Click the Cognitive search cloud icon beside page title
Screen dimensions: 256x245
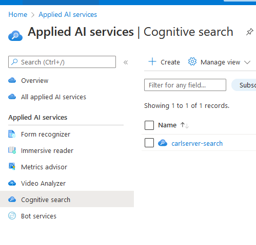pyautogui.click(x=15, y=36)
